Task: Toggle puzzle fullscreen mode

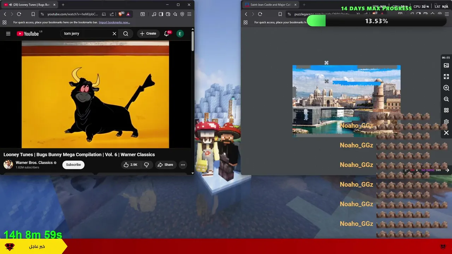Action: (446, 77)
